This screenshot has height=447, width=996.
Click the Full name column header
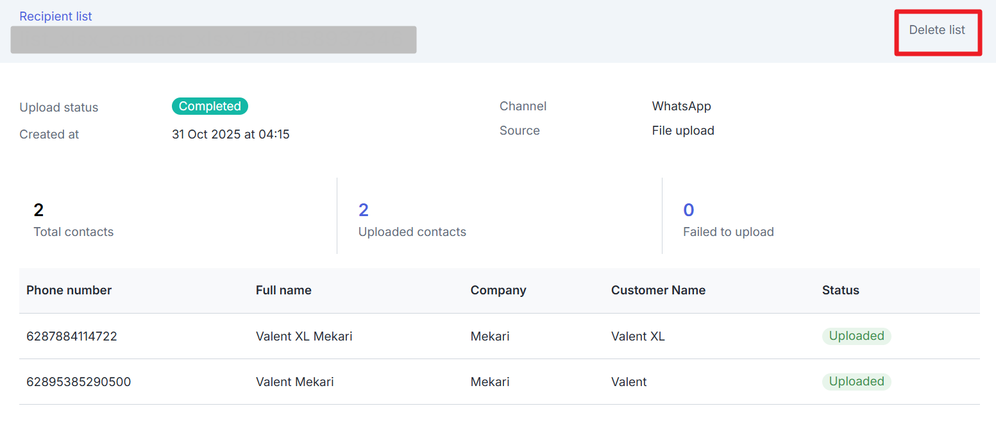[283, 291]
